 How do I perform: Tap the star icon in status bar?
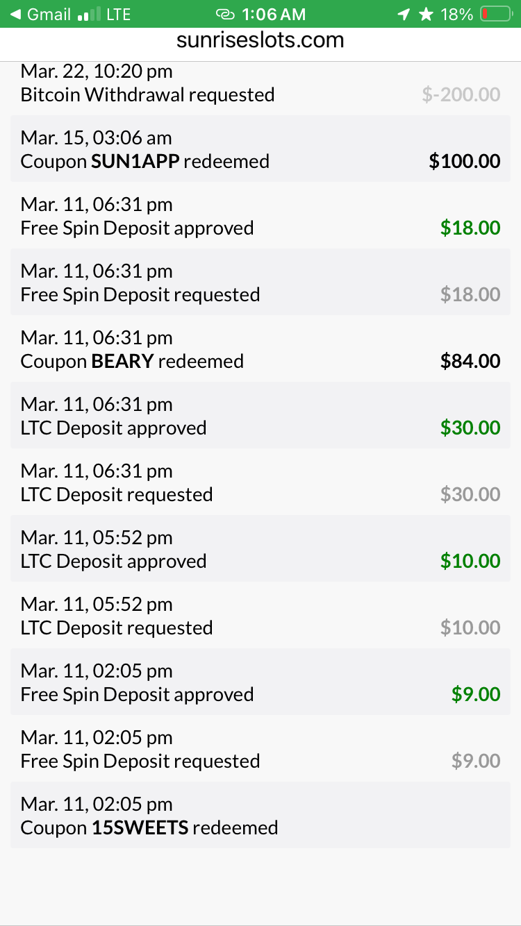point(426,14)
